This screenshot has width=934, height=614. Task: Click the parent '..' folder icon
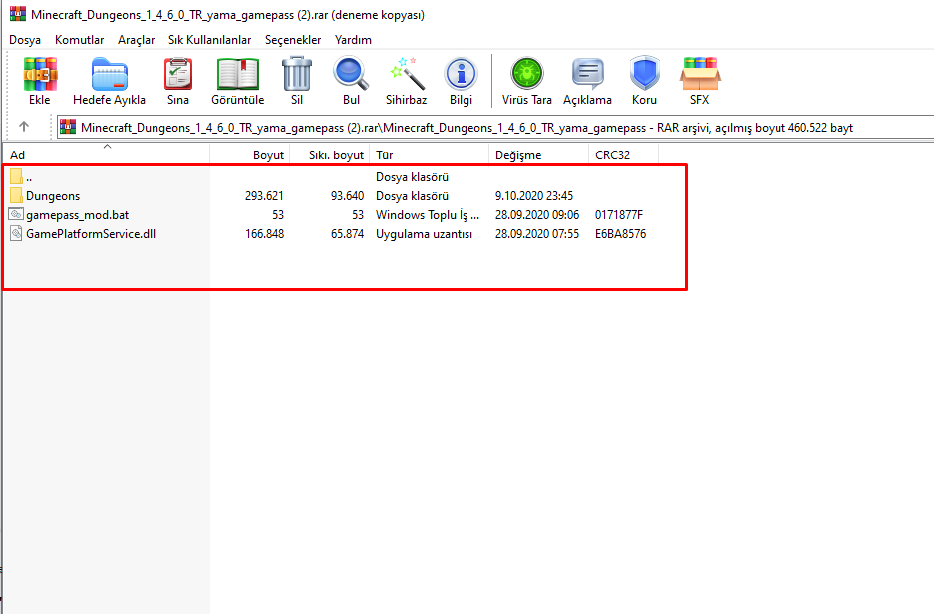click(16, 176)
